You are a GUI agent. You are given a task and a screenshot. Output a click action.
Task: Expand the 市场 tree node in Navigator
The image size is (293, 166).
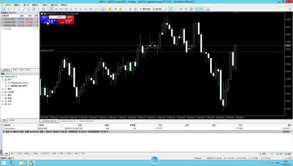click(3, 101)
